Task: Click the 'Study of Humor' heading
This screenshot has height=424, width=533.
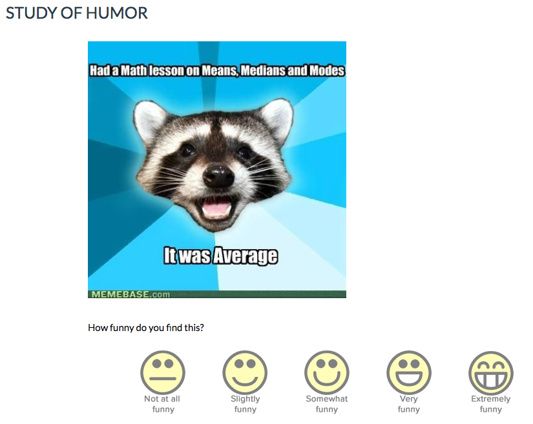Action: tap(77, 13)
